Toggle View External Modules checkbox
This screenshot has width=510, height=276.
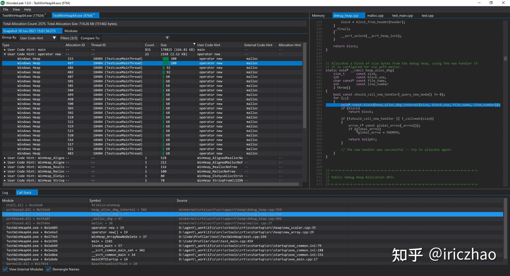(x=5, y=269)
